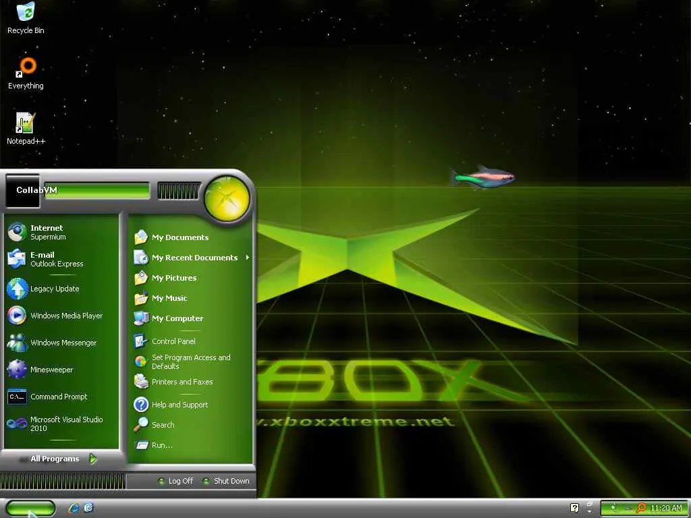Open Internet Supermium from Start menu
This screenshot has height=518, width=691.
coord(61,232)
